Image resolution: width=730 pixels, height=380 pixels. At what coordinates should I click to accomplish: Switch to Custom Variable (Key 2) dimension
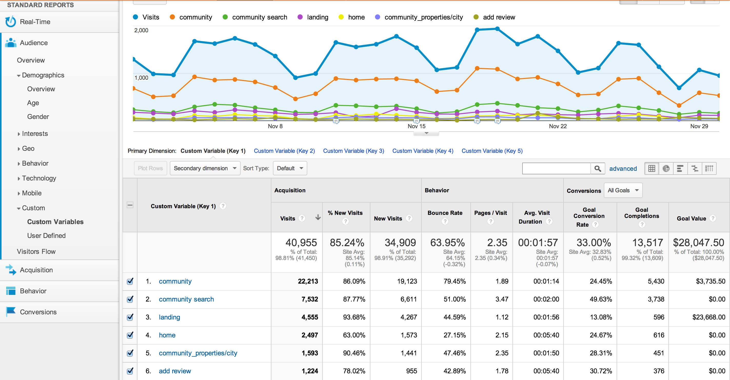284,151
